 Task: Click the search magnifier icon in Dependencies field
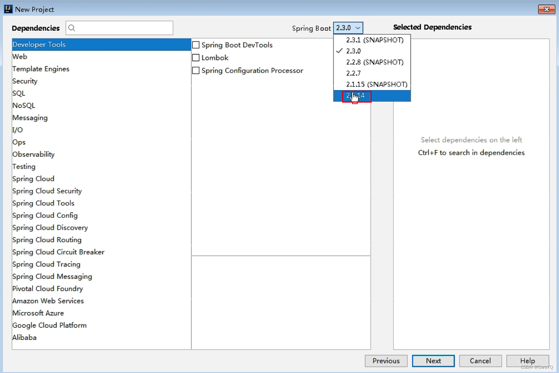72,28
